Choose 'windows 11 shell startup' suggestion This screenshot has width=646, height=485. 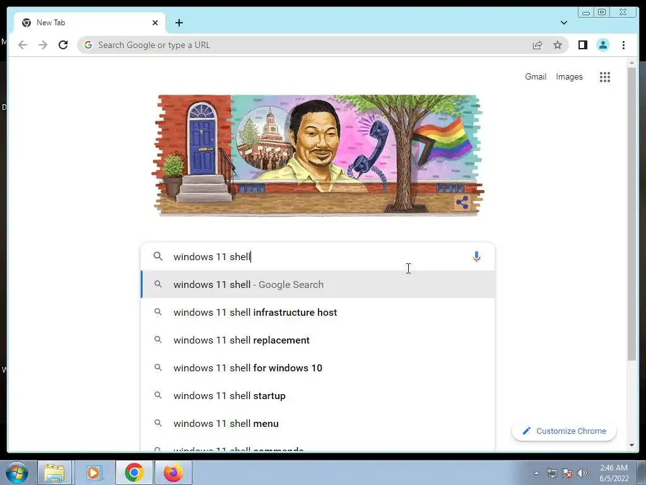point(317,395)
